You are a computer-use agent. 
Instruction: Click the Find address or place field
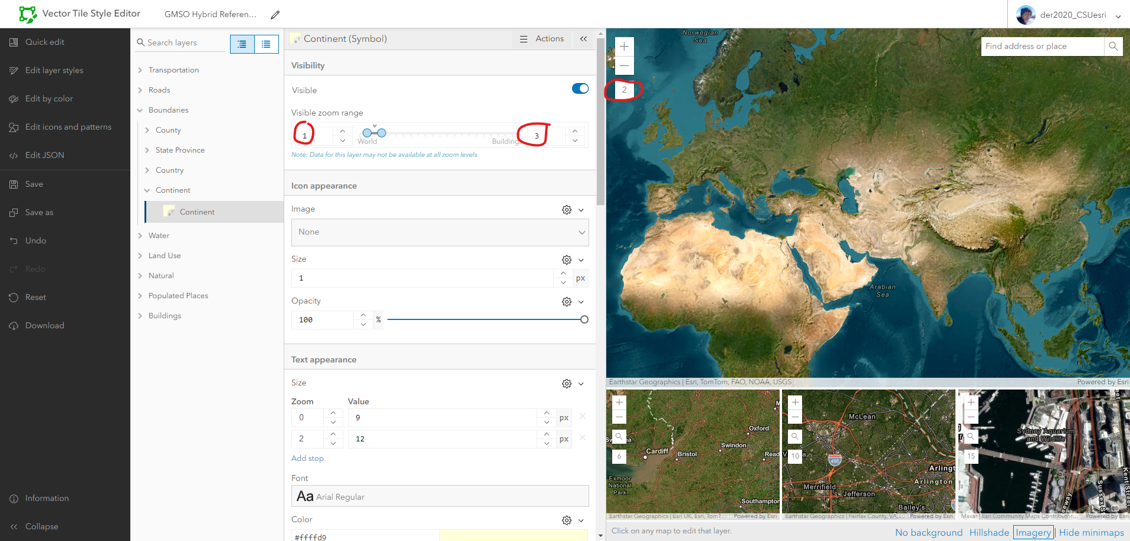(x=1042, y=47)
